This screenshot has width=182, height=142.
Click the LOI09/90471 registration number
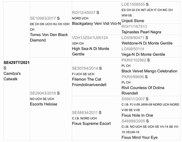133,38
